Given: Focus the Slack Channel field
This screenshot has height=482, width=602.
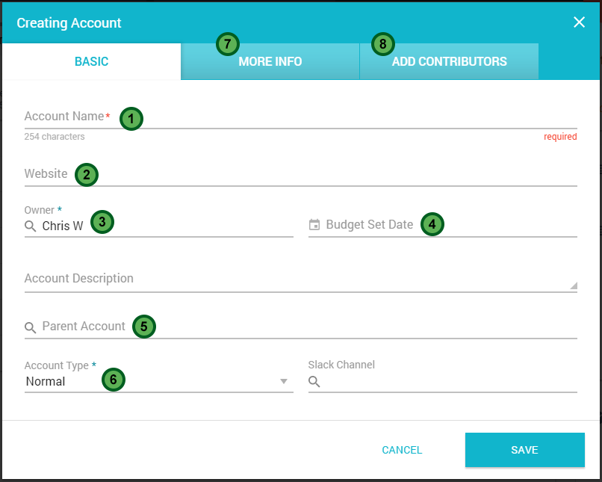Looking at the screenshot, I should (443, 382).
